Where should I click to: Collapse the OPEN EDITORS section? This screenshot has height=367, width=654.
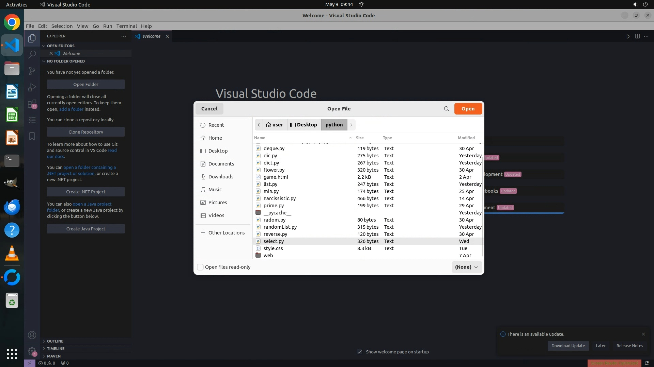(61, 46)
